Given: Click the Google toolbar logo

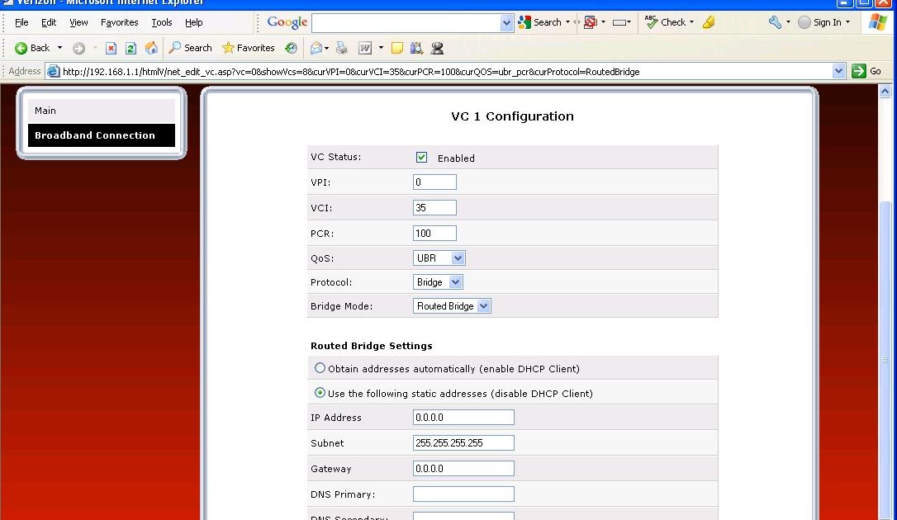Looking at the screenshot, I should click(x=287, y=22).
